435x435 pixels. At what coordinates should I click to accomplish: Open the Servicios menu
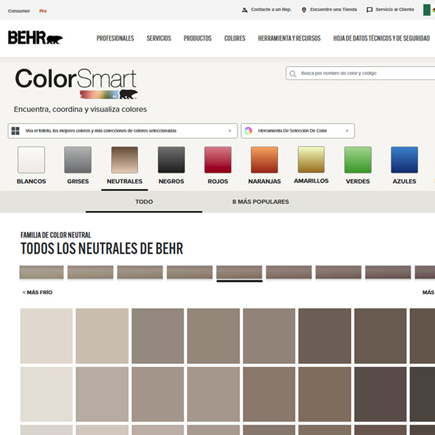point(159,38)
